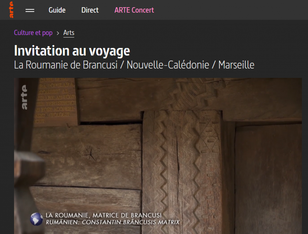Click the LA ROUMANIE, MATRICE DE BRANCUSI caption
The width and height of the screenshot is (308, 234).
click(x=103, y=215)
